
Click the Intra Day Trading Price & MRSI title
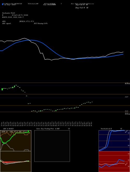click(53, 129)
